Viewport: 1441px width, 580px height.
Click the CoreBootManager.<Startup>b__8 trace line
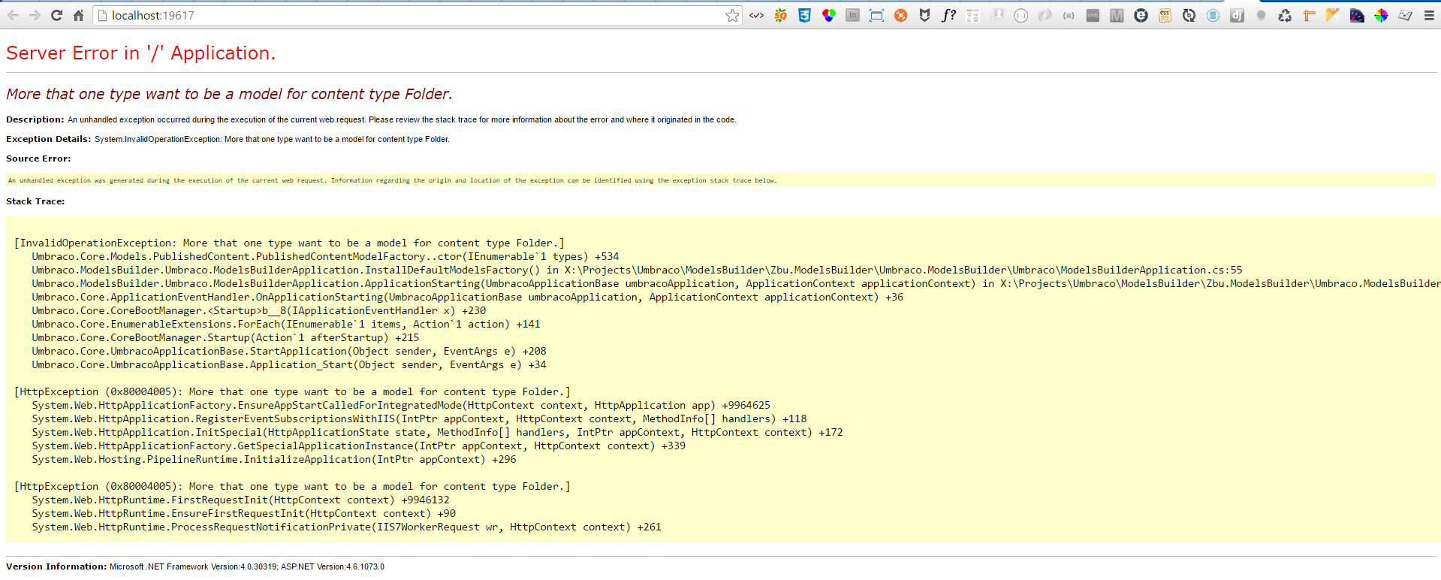click(x=258, y=310)
